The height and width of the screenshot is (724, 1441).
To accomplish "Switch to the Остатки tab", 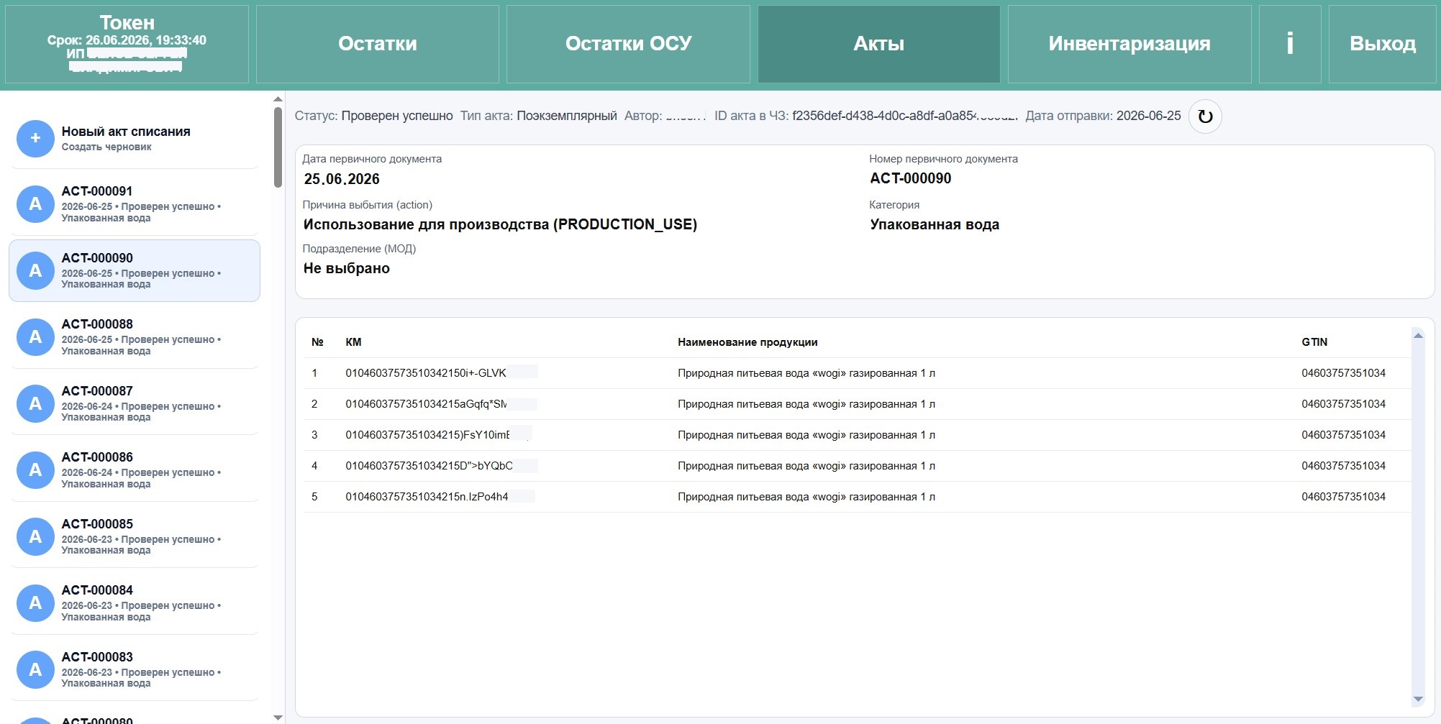I will (x=378, y=44).
